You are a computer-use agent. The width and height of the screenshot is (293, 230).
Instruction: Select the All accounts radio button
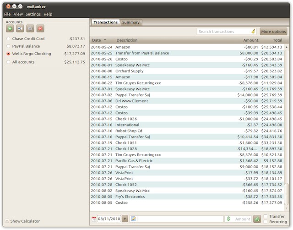(8, 62)
